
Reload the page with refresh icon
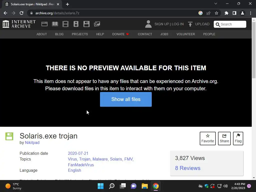coord(21,13)
